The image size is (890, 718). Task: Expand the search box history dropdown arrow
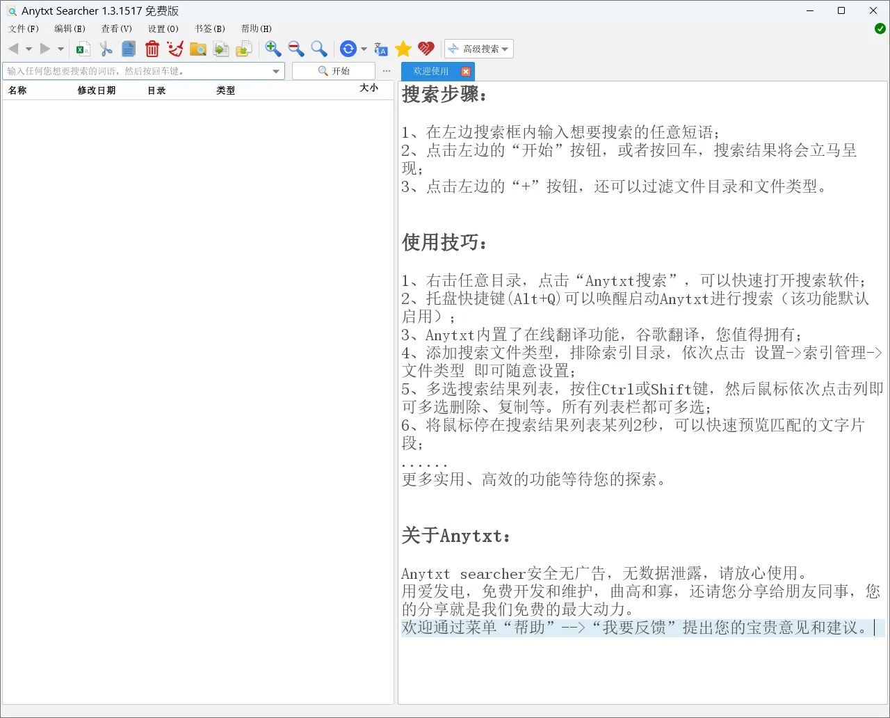click(x=276, y=71)
